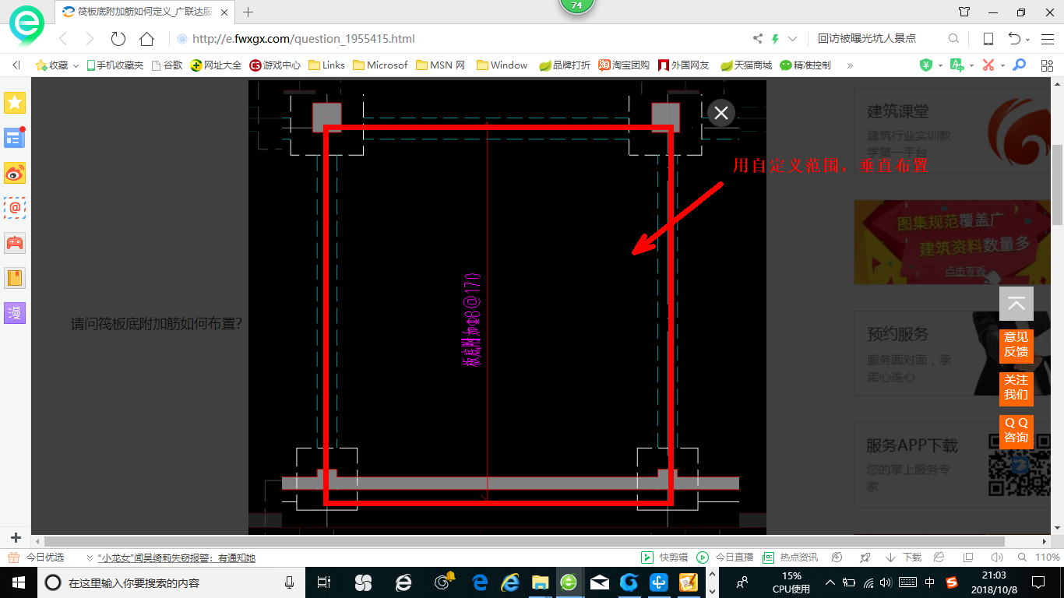This screenshot has width=1064, height=598.
Task: Open the email @ sidebar icon
Action: pyautogui.click(x=15, y=208)
